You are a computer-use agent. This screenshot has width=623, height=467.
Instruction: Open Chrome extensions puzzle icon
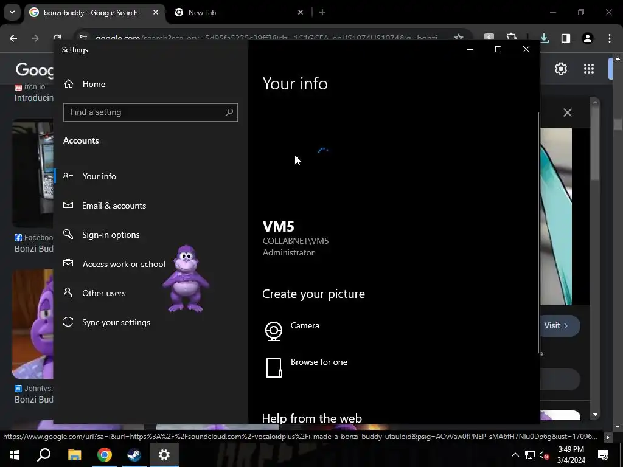coord(511,37)
